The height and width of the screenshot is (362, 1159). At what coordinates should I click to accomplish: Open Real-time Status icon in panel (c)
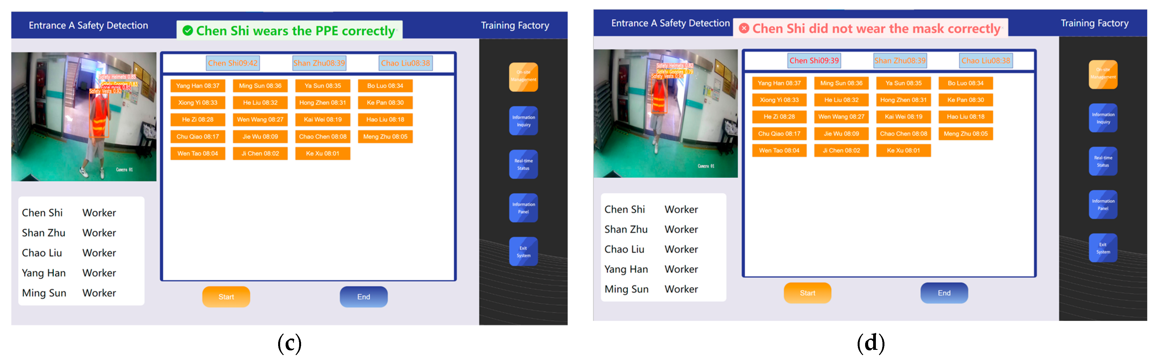[x=523, y=164]
